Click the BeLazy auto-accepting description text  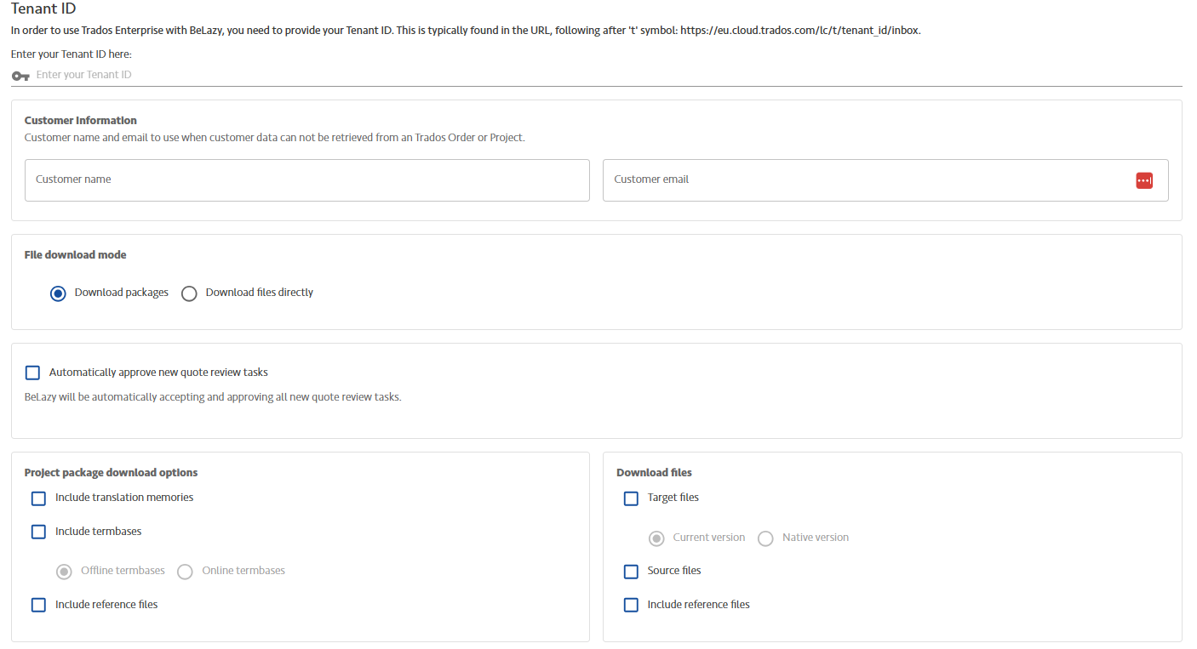pos(213,397)
